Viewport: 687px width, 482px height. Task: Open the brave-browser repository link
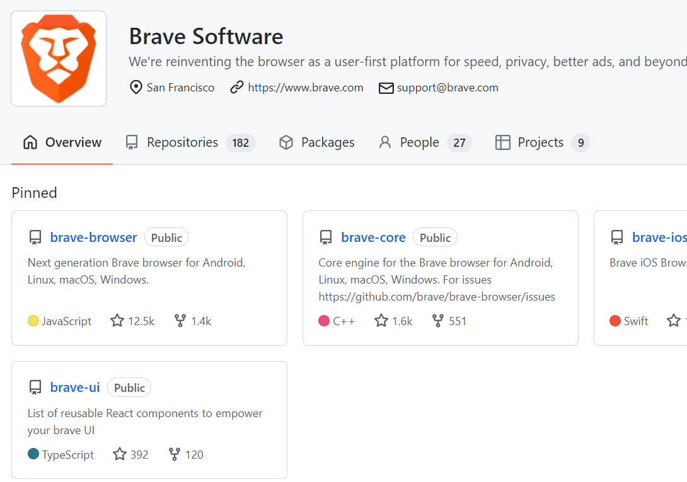(93, 238)
